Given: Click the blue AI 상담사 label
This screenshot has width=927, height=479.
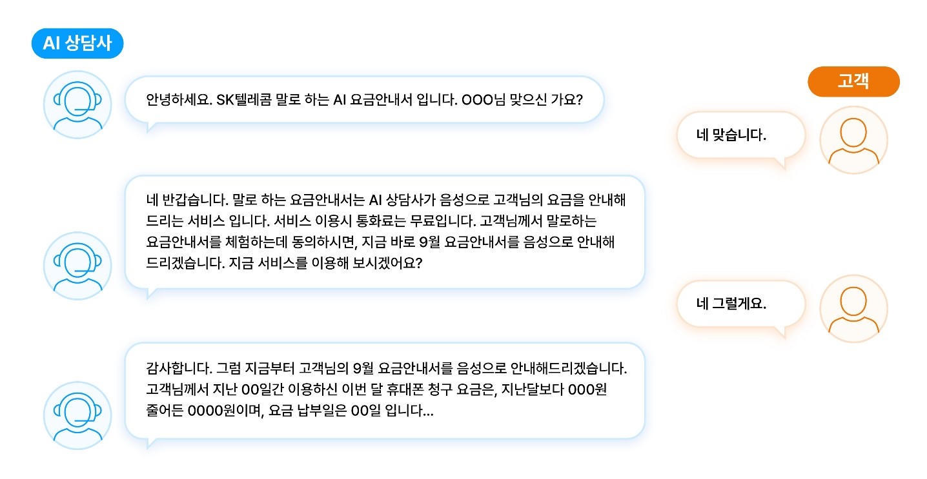Looking at the screenshot, I should click(77, 43).
